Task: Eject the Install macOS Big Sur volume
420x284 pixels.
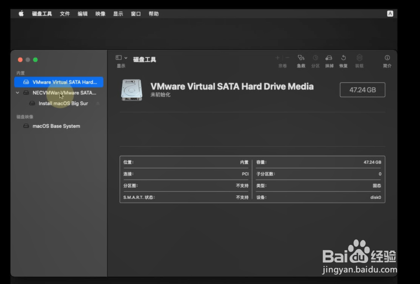Action: pos(98,104)
